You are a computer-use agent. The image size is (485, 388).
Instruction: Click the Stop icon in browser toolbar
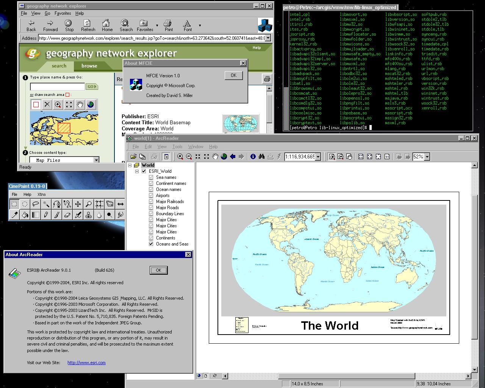pyautogui.click(x=69, y=26)
